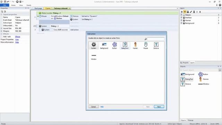Run the layout with the play icon
This screenshot has height=125, width=222.
[x=17, y=2]
